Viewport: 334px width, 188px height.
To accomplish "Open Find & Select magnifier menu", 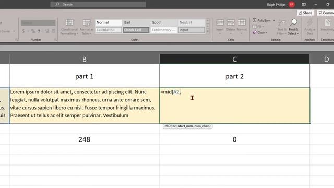I will tap(293, 27).
